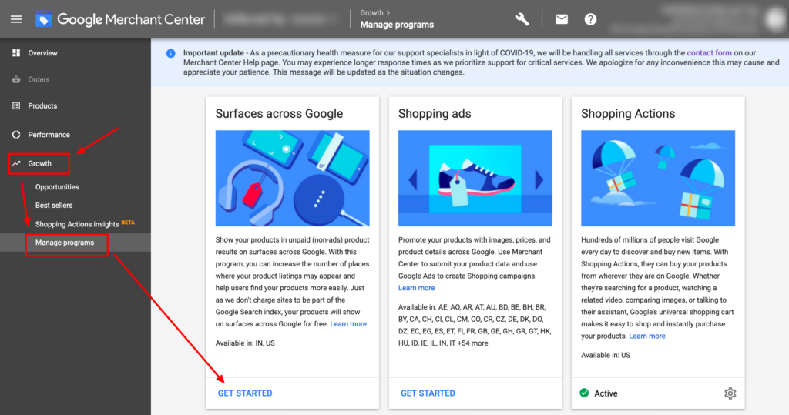Click the Surfaces across Google card title
This screenshot has width=789, height=415.
(x=279, y=114)
